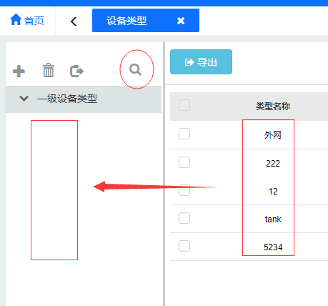Viewport: 328px width, 306px height.
Task: Click the trash delete icon
Action: click(x=49, y=71)
